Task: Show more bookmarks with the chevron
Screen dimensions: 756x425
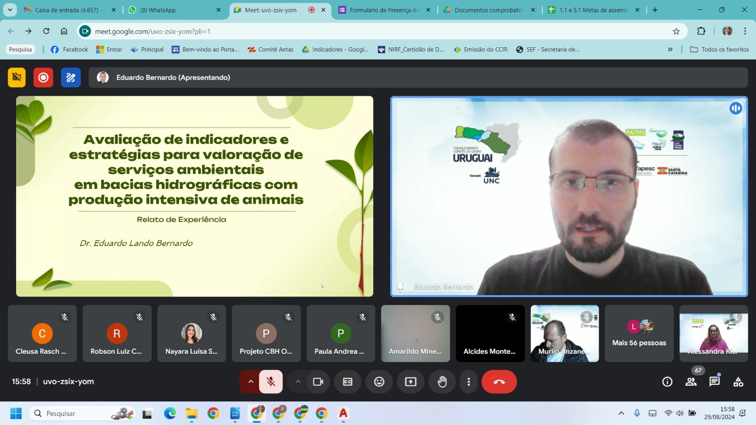Action: 670,50
